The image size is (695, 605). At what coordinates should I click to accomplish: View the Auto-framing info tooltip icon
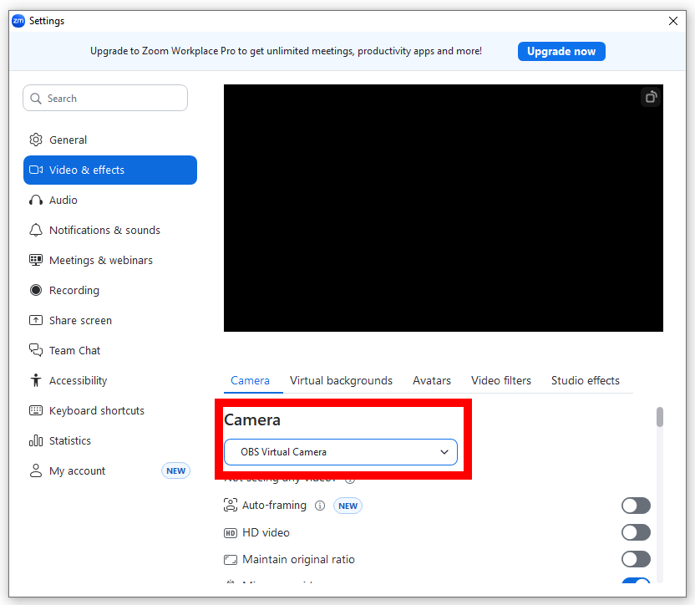click(320, 506)
